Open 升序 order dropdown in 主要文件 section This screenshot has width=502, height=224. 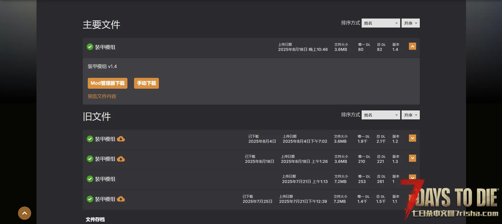click(411, 23)
